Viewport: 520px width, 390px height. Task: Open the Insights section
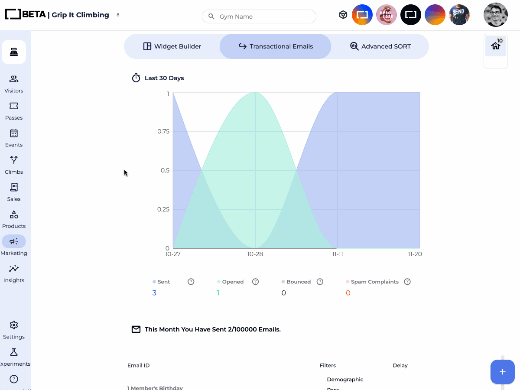tap(14, 273)
